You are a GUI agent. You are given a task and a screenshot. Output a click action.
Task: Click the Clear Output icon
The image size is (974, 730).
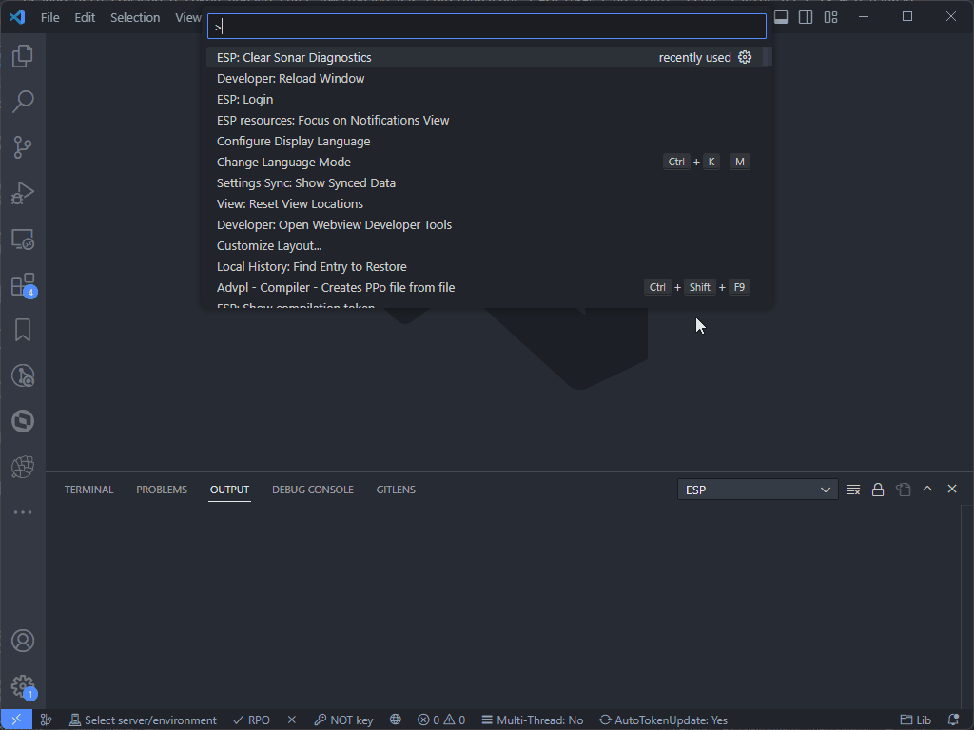pos(853,490)
